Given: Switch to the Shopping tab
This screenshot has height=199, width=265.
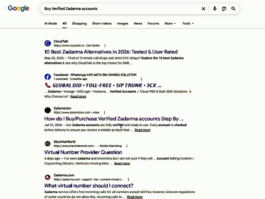Looking at the screenshot, I should tap(79, 23).
